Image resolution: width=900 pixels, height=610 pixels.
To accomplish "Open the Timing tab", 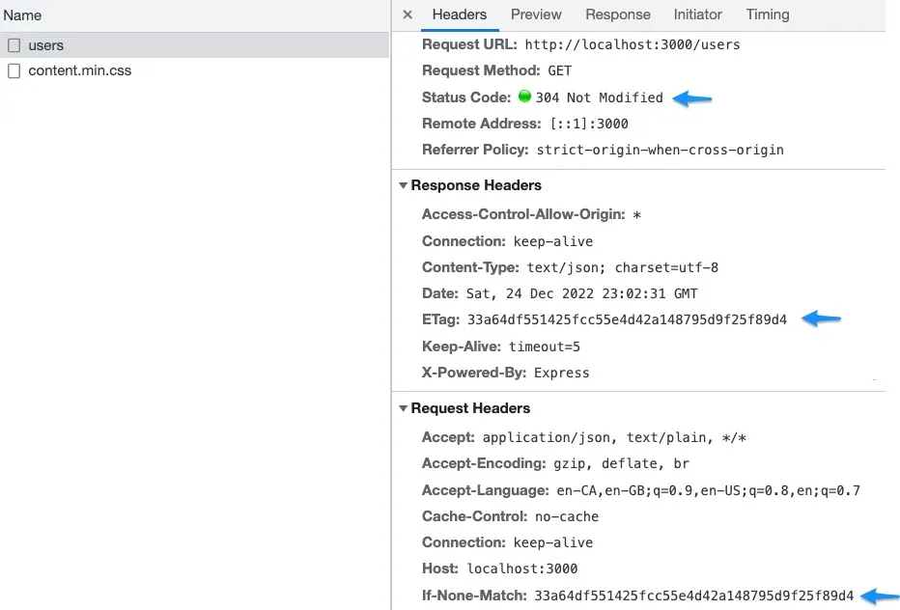I will click(768, 14).
